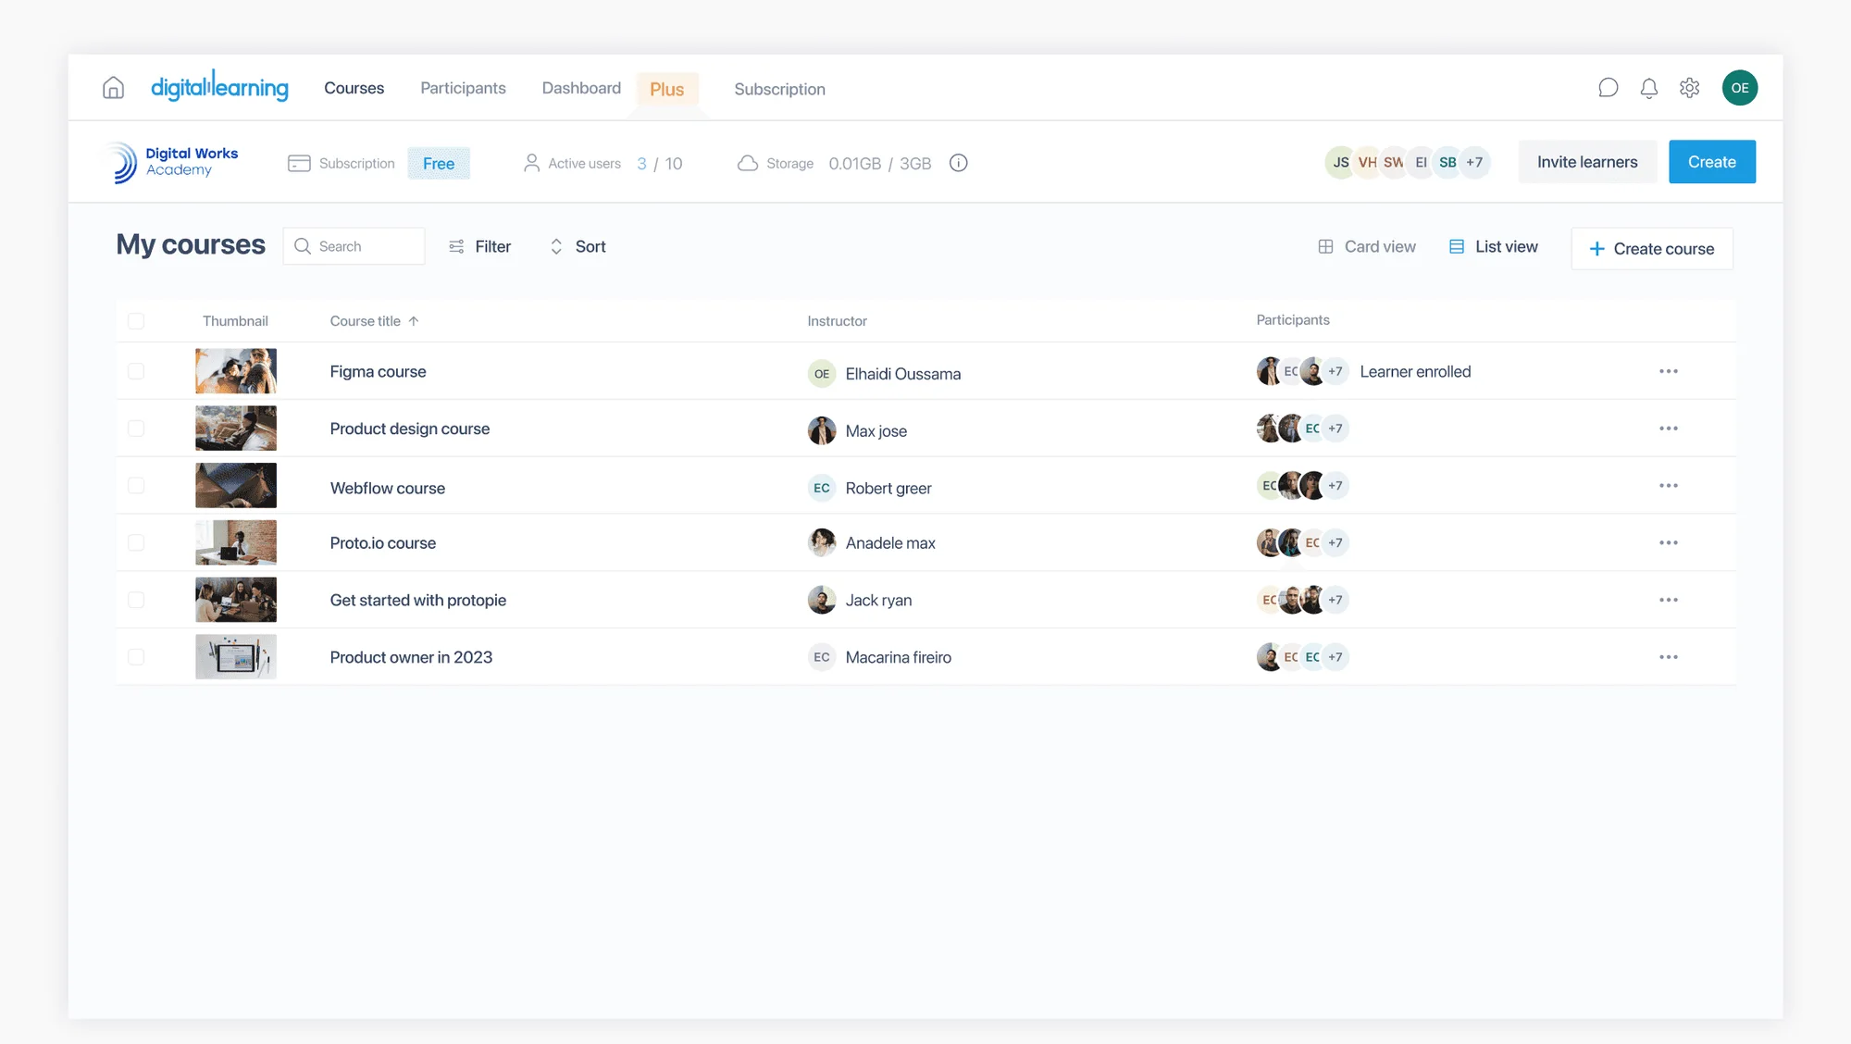The width and height of the screenshot is (1851, 1044).
Task: Open the notifications bell
Action: pyautogui.click(x=1649, y=88)
